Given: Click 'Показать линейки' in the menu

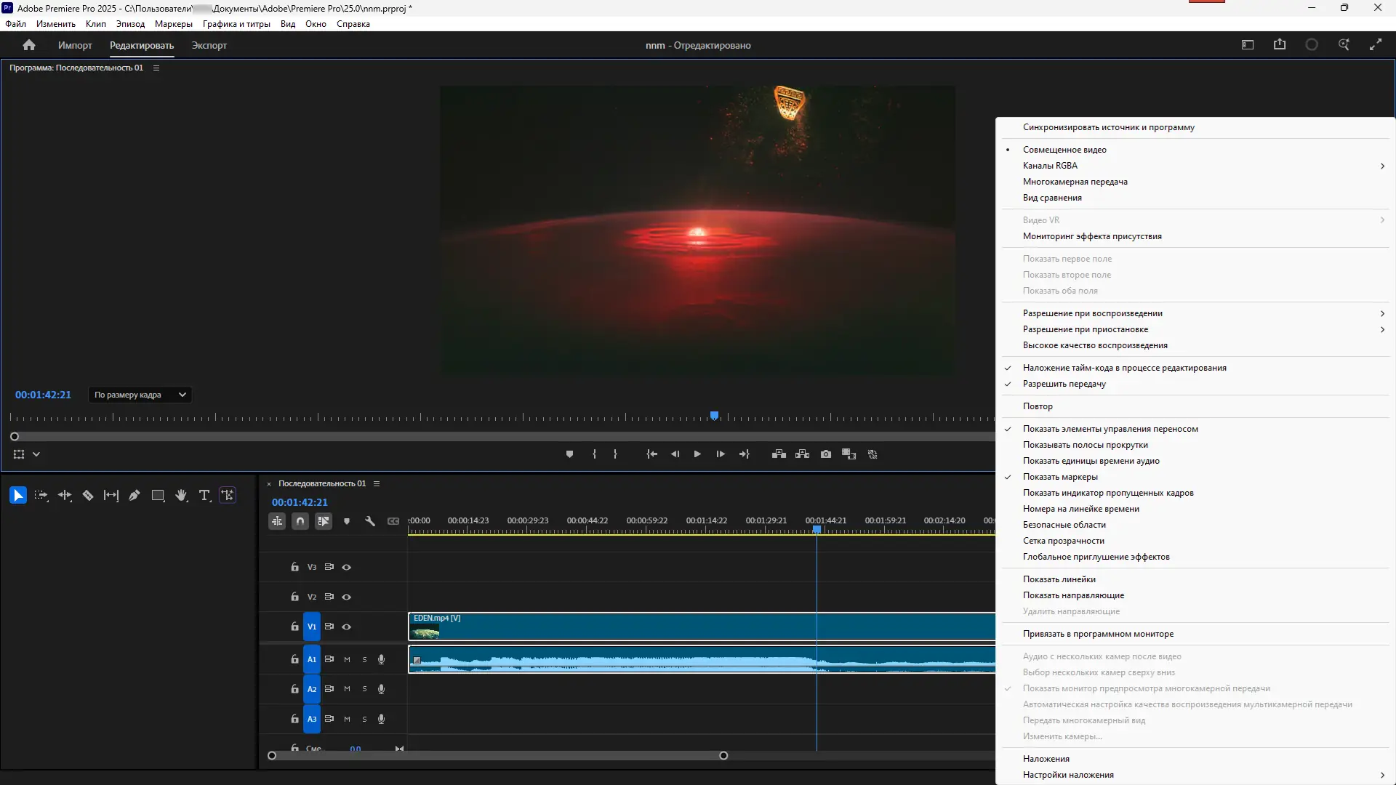Looking at the screenshot, I should (x=1059, y=579).
